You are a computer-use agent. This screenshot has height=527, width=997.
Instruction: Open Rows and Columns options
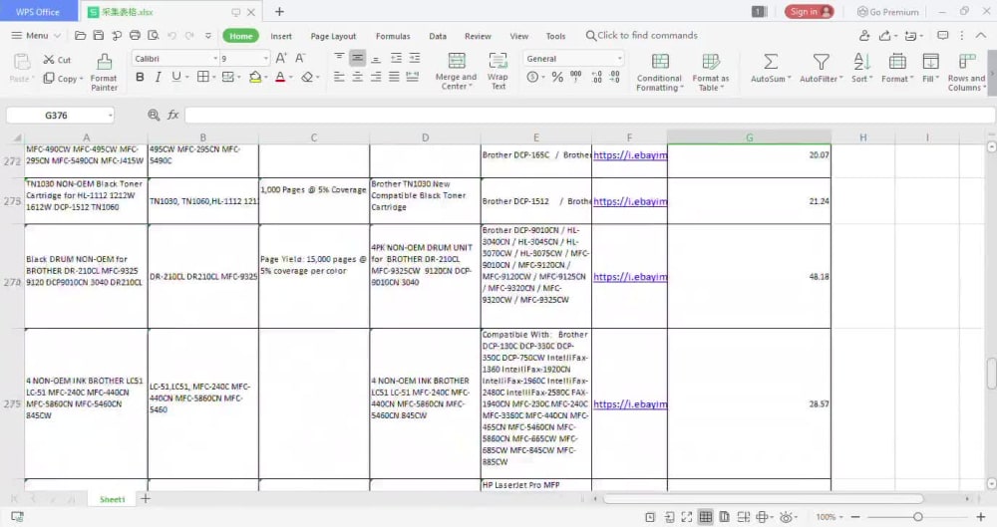[966, 72]
